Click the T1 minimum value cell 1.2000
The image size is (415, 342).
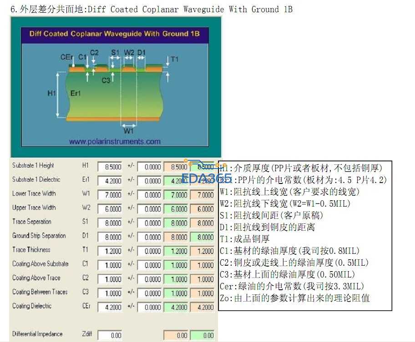tap(176, 251)
